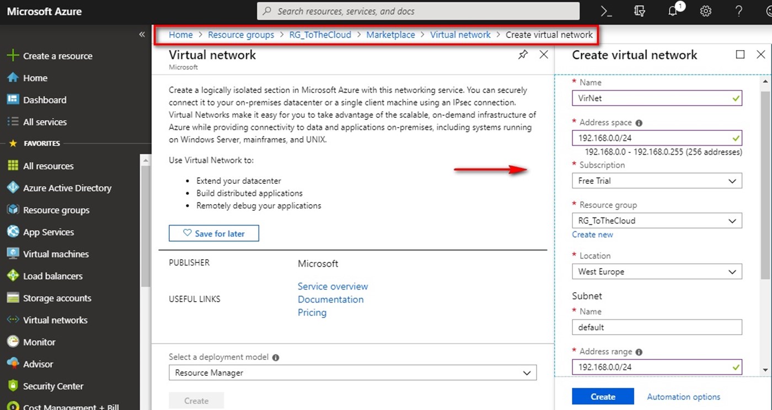Go to Resource groups in the breadcrumb
Screen dimensions: 772x410
[241, 35]
